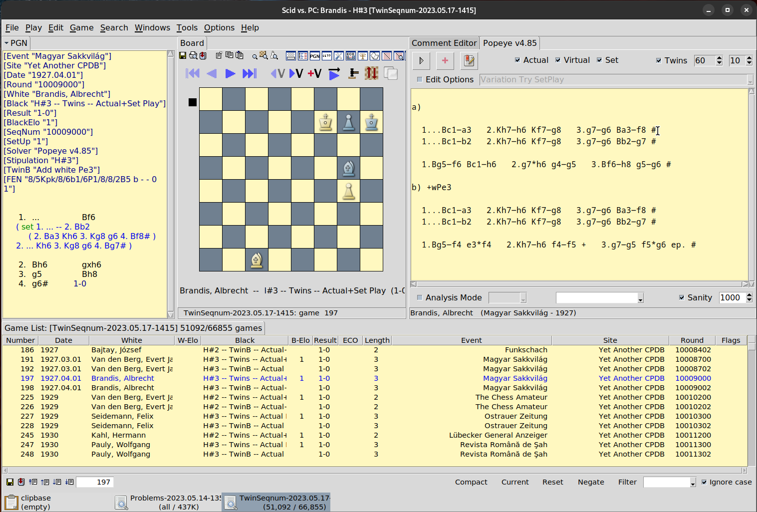The image size is (757, 512).
Task: Jump to the start of the game
Action: click(192, 73)
